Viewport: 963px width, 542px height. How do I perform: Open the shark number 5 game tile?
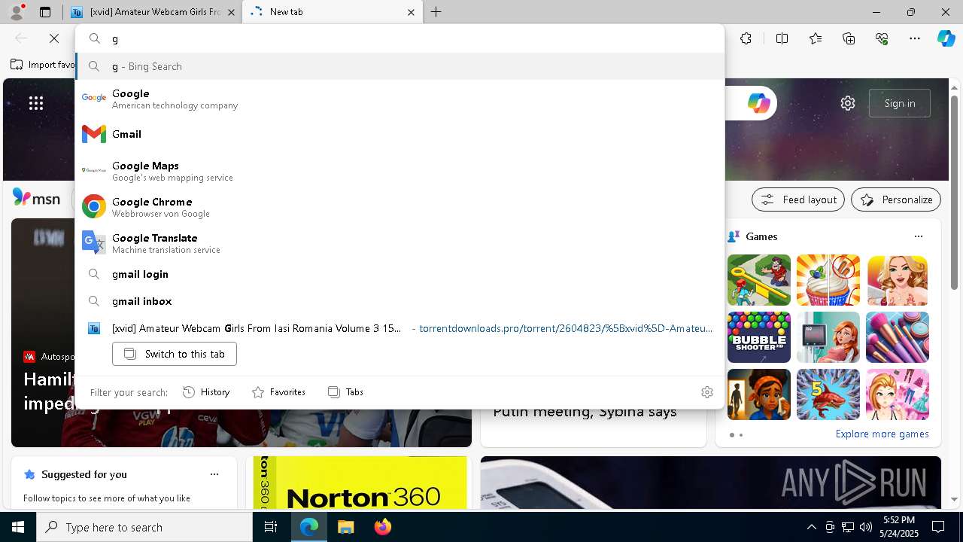tap(828, 394)
